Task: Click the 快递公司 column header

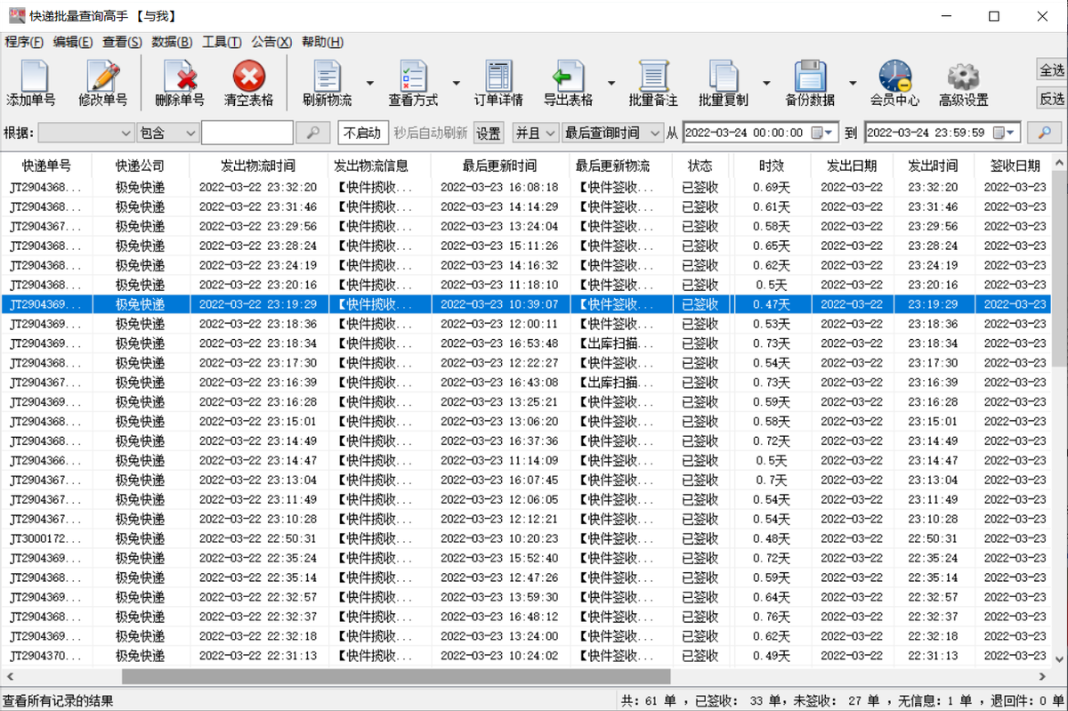Action: tap(141, 166)
